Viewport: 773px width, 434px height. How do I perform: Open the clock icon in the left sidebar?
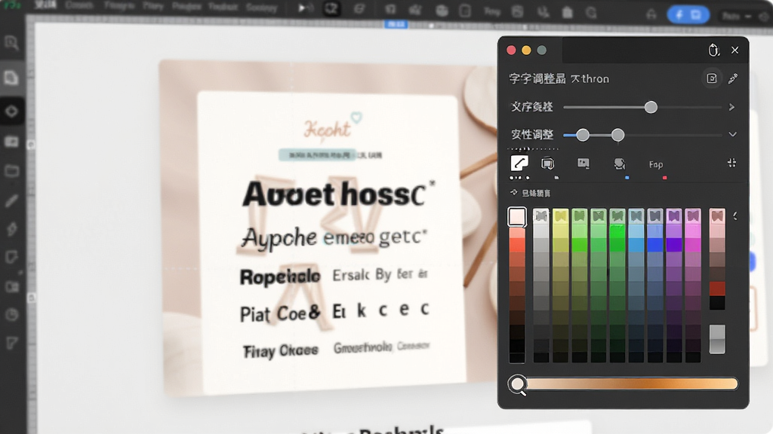click(x=11, y=314)
